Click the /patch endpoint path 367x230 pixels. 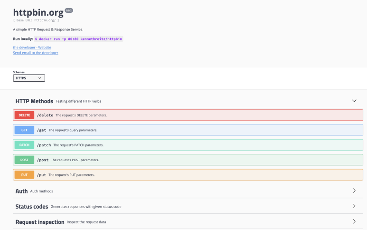pos(44,145)
